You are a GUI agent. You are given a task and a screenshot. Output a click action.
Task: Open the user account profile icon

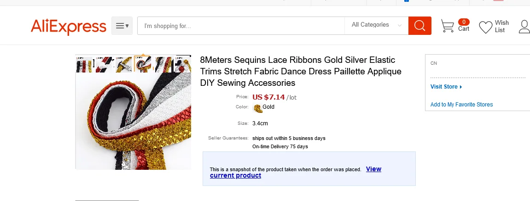(x=524, y=27)
